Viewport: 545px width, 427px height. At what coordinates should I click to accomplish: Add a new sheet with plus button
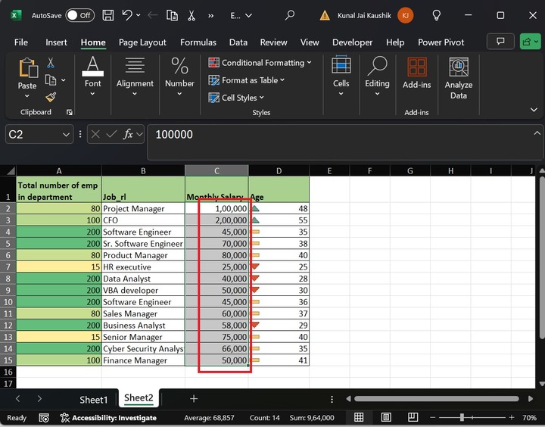click(x=194, y=399)
